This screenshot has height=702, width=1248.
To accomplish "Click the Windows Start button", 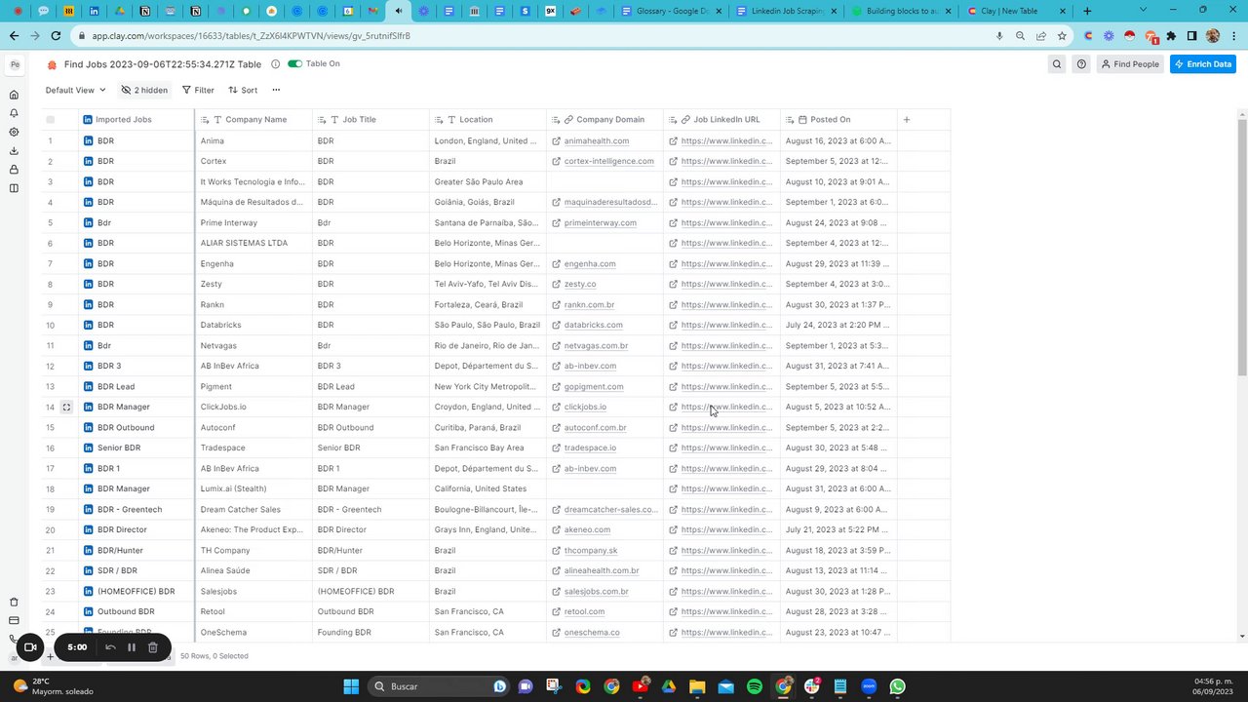I will point(351,686).
